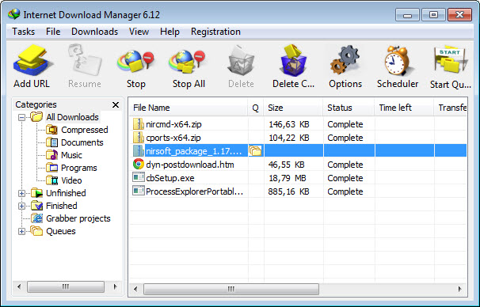Click the IDM application icon in title bar
Screen dimensions: 480x307
(14, 14)
